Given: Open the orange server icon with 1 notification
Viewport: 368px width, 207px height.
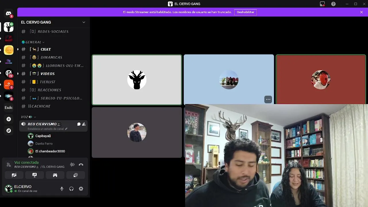Looking at the screenshot, I should click(9, 85).
